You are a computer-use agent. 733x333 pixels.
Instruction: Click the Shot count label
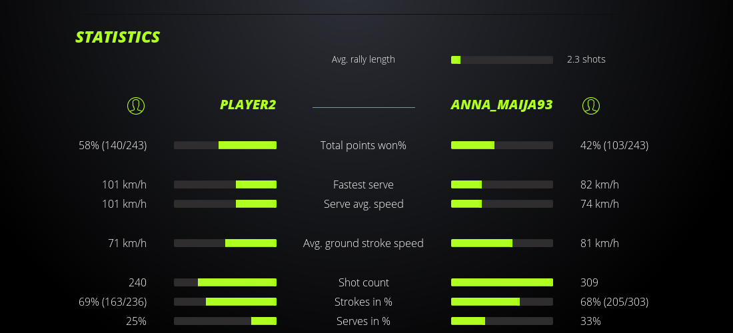tap(363, 282)
